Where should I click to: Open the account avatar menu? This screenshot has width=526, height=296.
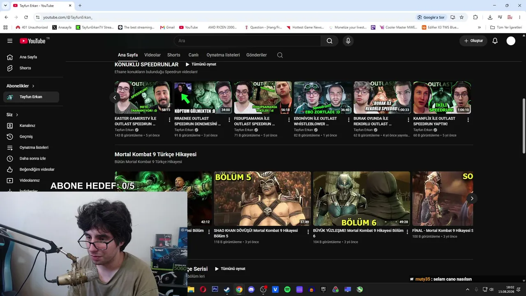(511, 41)
